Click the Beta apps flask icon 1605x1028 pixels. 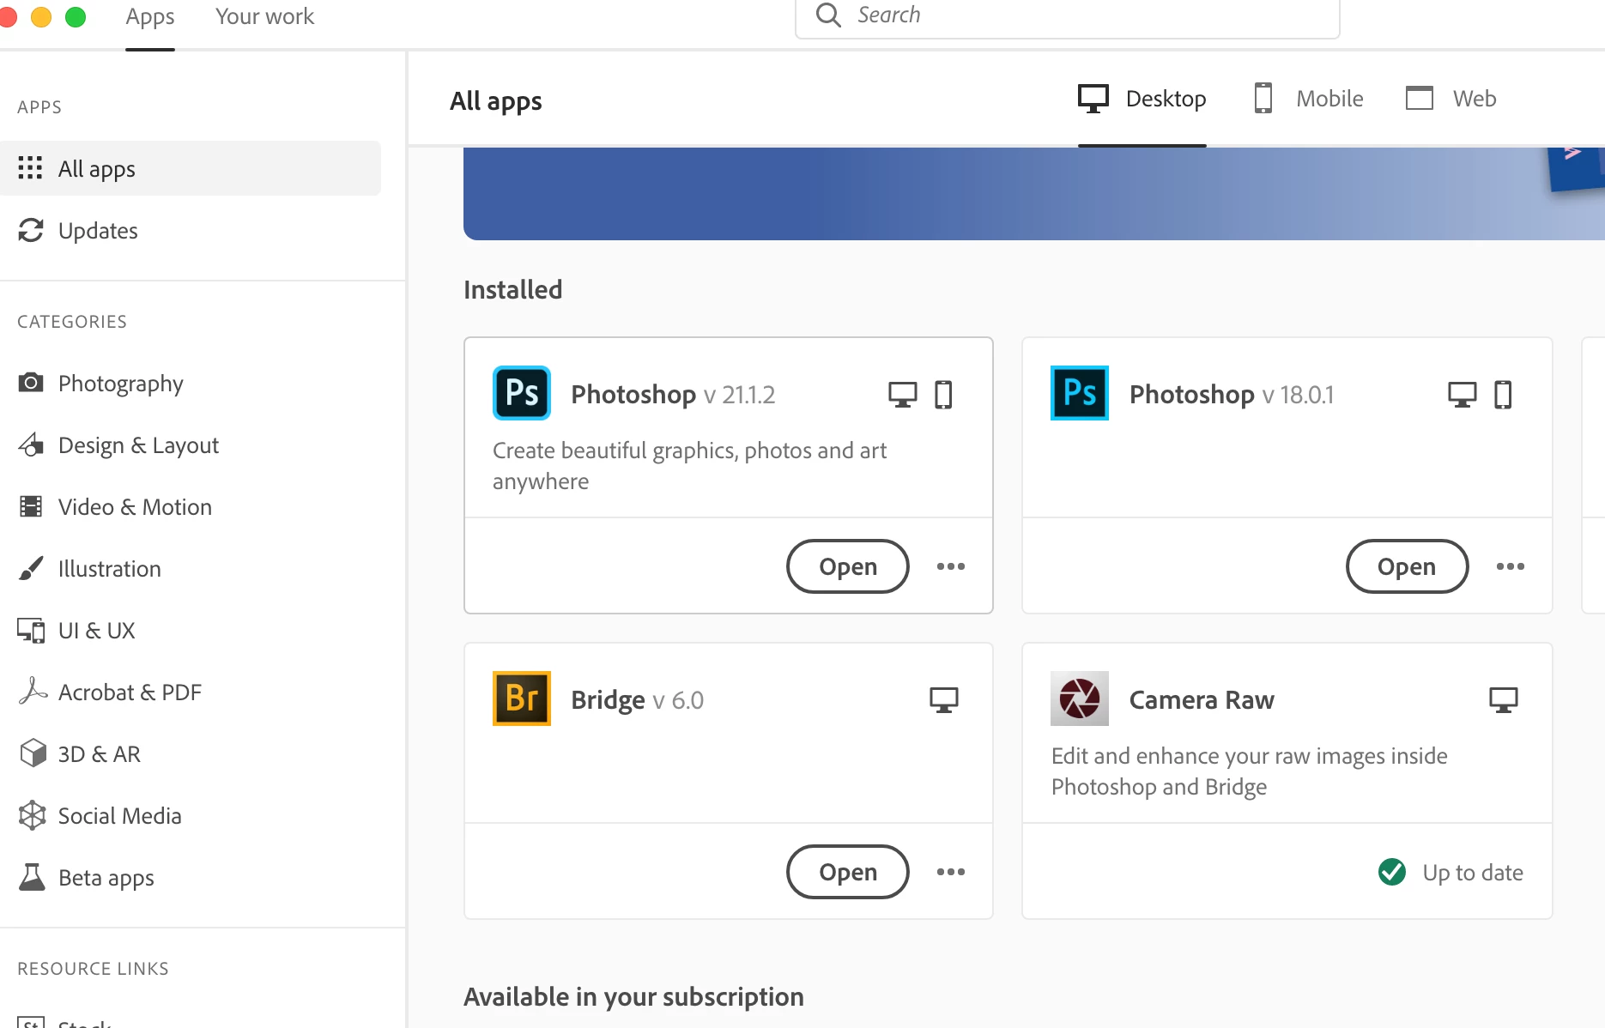coord(32,877)
